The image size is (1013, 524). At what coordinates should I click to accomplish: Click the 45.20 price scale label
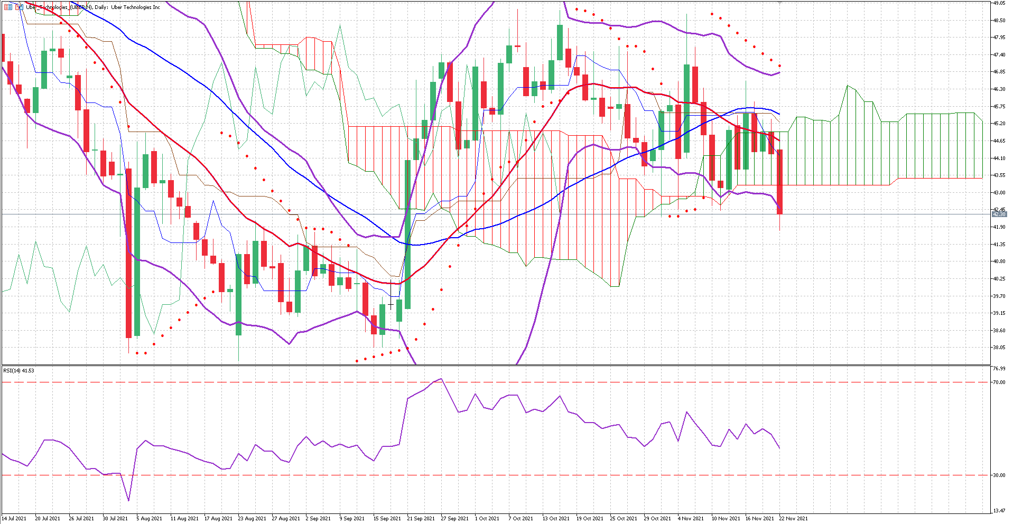click(x=999, y=124)
